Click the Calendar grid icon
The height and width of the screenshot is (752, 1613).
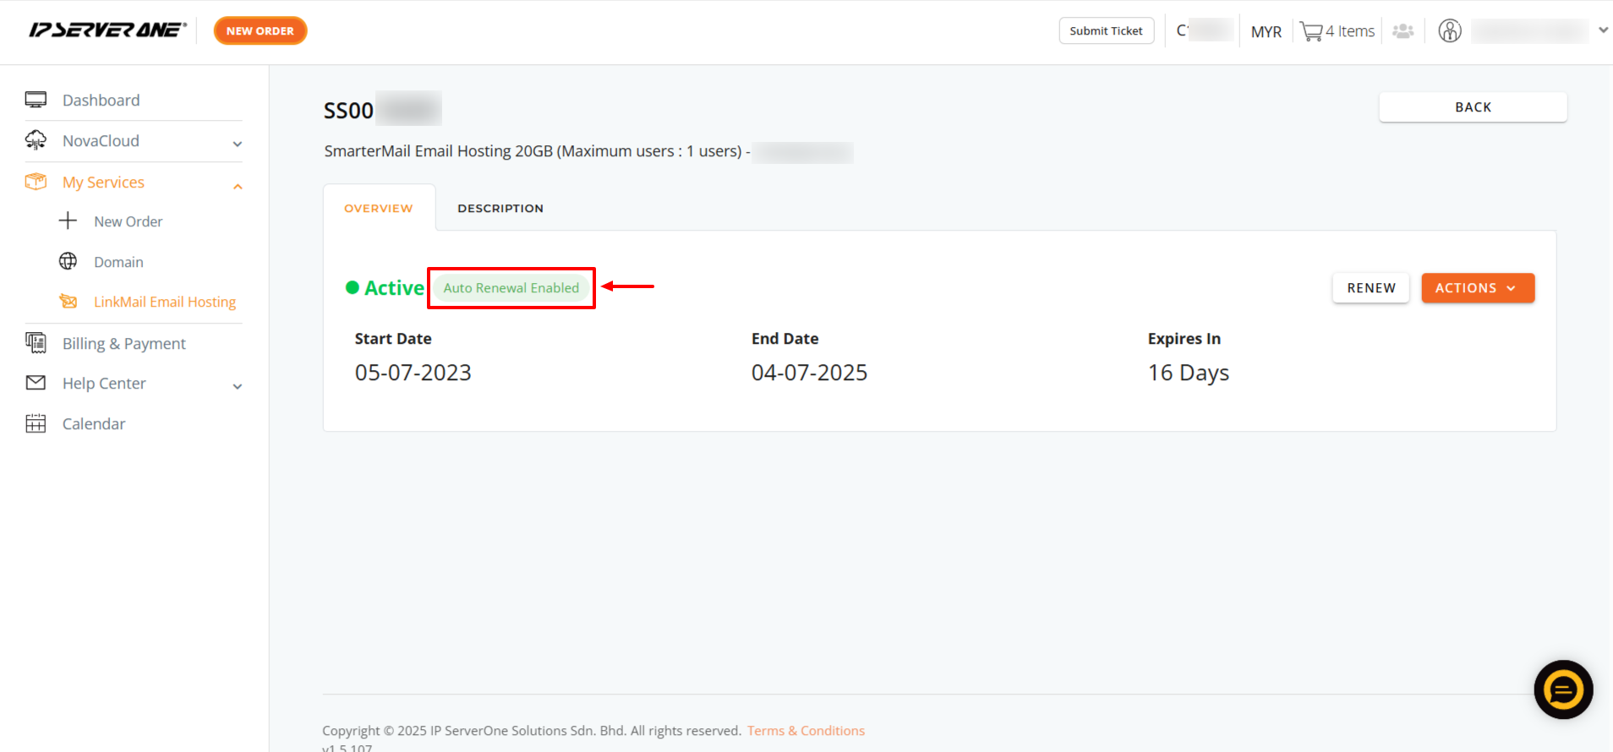[36, 423]
